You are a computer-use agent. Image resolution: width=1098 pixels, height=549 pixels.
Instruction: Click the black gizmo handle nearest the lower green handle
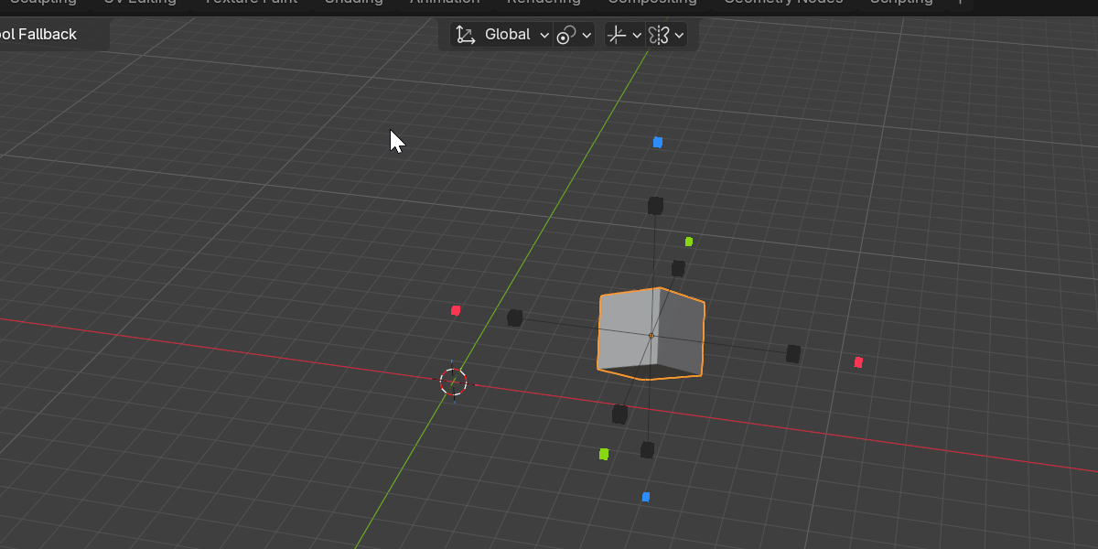point(619,414)
